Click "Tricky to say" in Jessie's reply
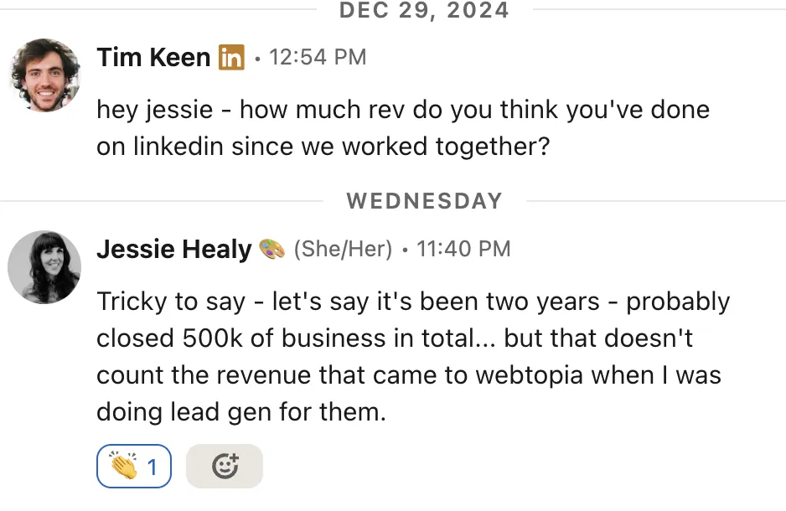The width and height of the screenshot is (786, 511). click(x=171, y=302)
